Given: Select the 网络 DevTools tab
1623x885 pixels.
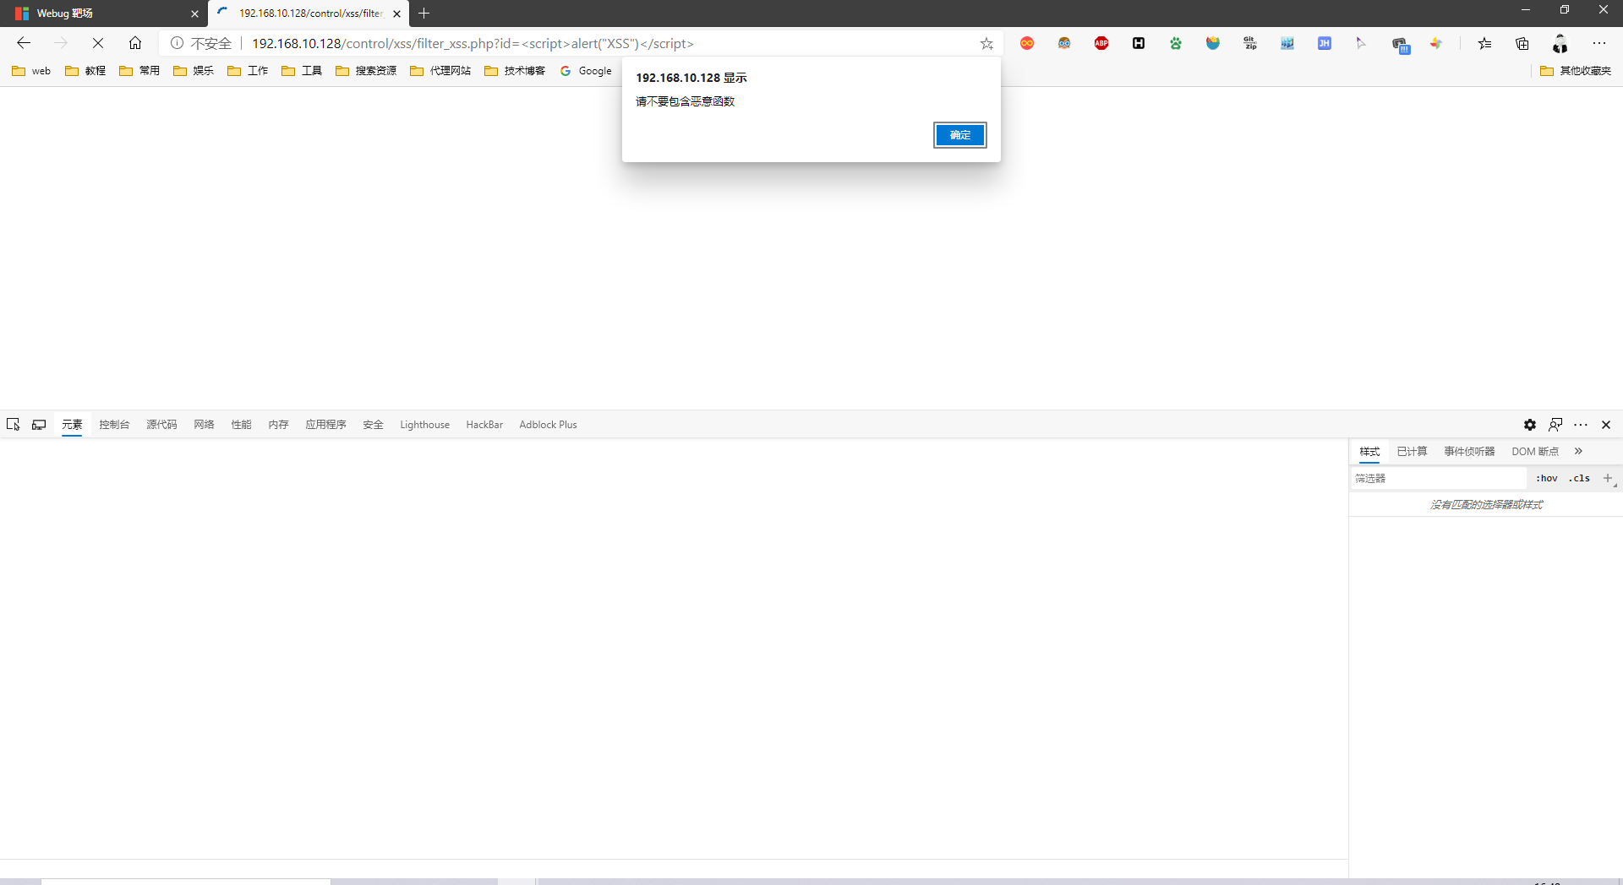Looking at the screenshot, I should (204, 425).
